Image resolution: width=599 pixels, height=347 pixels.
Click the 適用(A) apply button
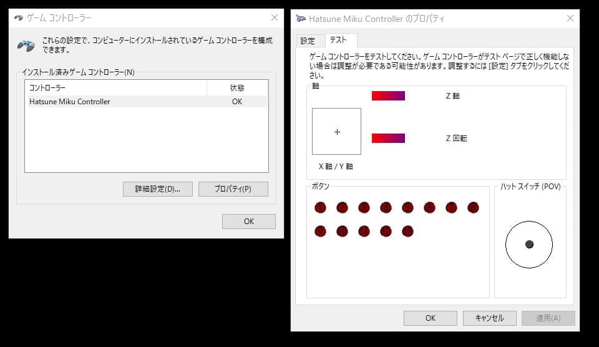point(548,318)
